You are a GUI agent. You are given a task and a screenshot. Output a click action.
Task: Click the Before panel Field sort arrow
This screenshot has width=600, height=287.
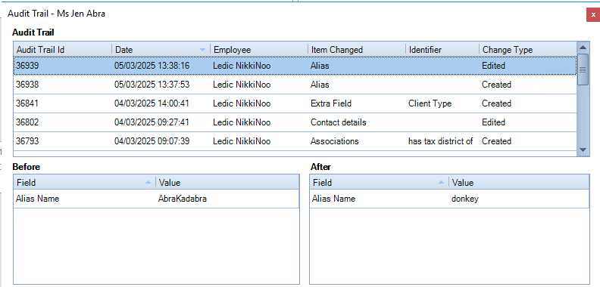(x=148, y=183)
